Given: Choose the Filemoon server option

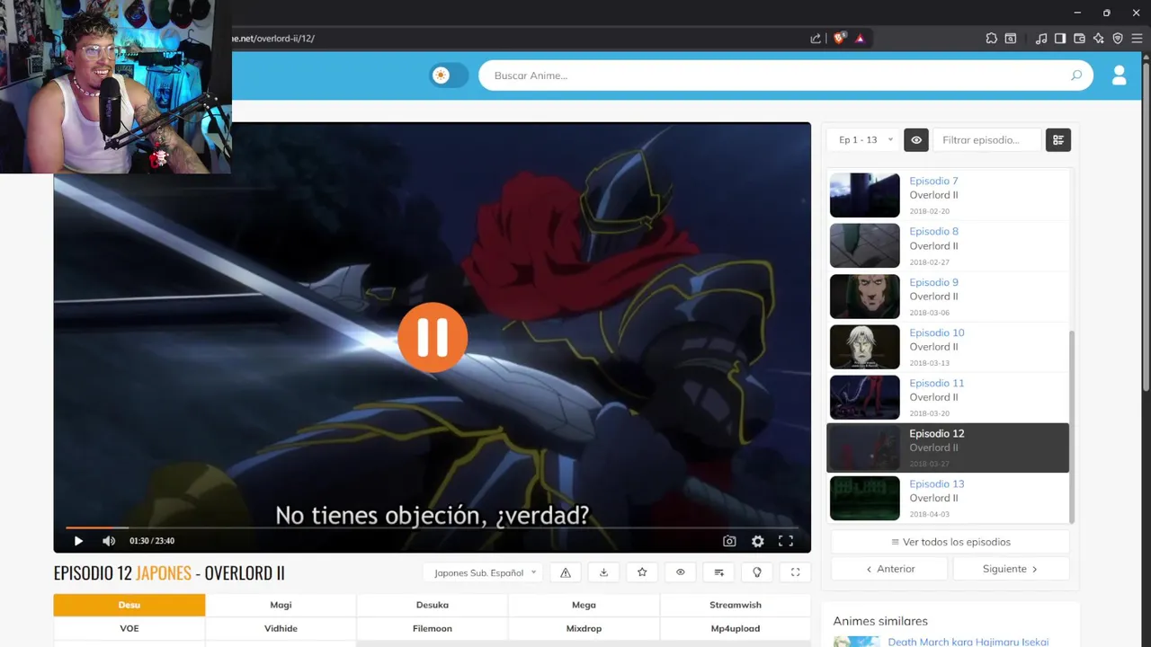Looking at the screenshot, I should 433,628.
